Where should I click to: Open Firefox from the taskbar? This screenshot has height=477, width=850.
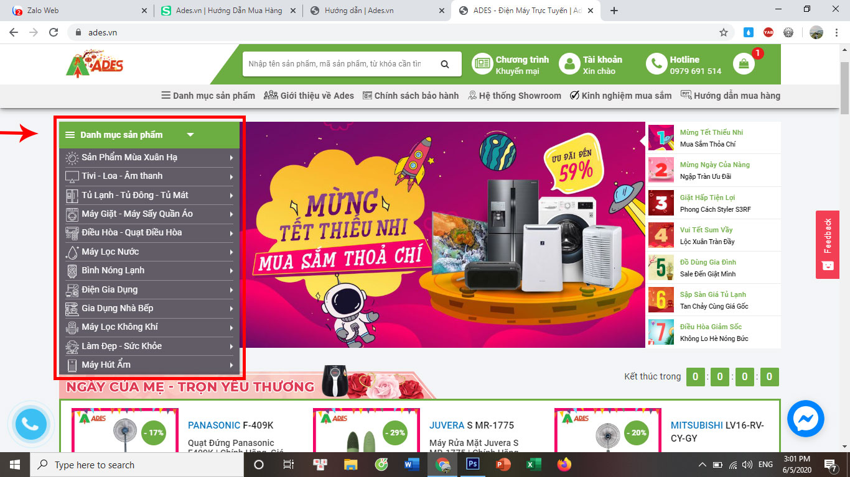564,465
